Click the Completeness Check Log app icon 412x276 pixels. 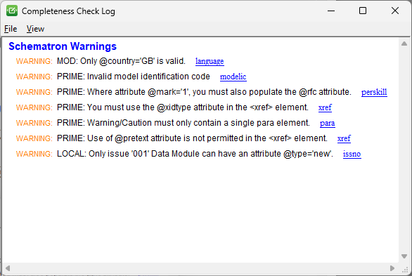pyautogui.click(x=12, y=11)
